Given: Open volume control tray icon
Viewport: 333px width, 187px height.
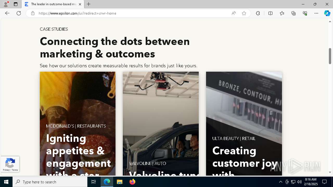Looking at the screenshot, I should point(299,182).
